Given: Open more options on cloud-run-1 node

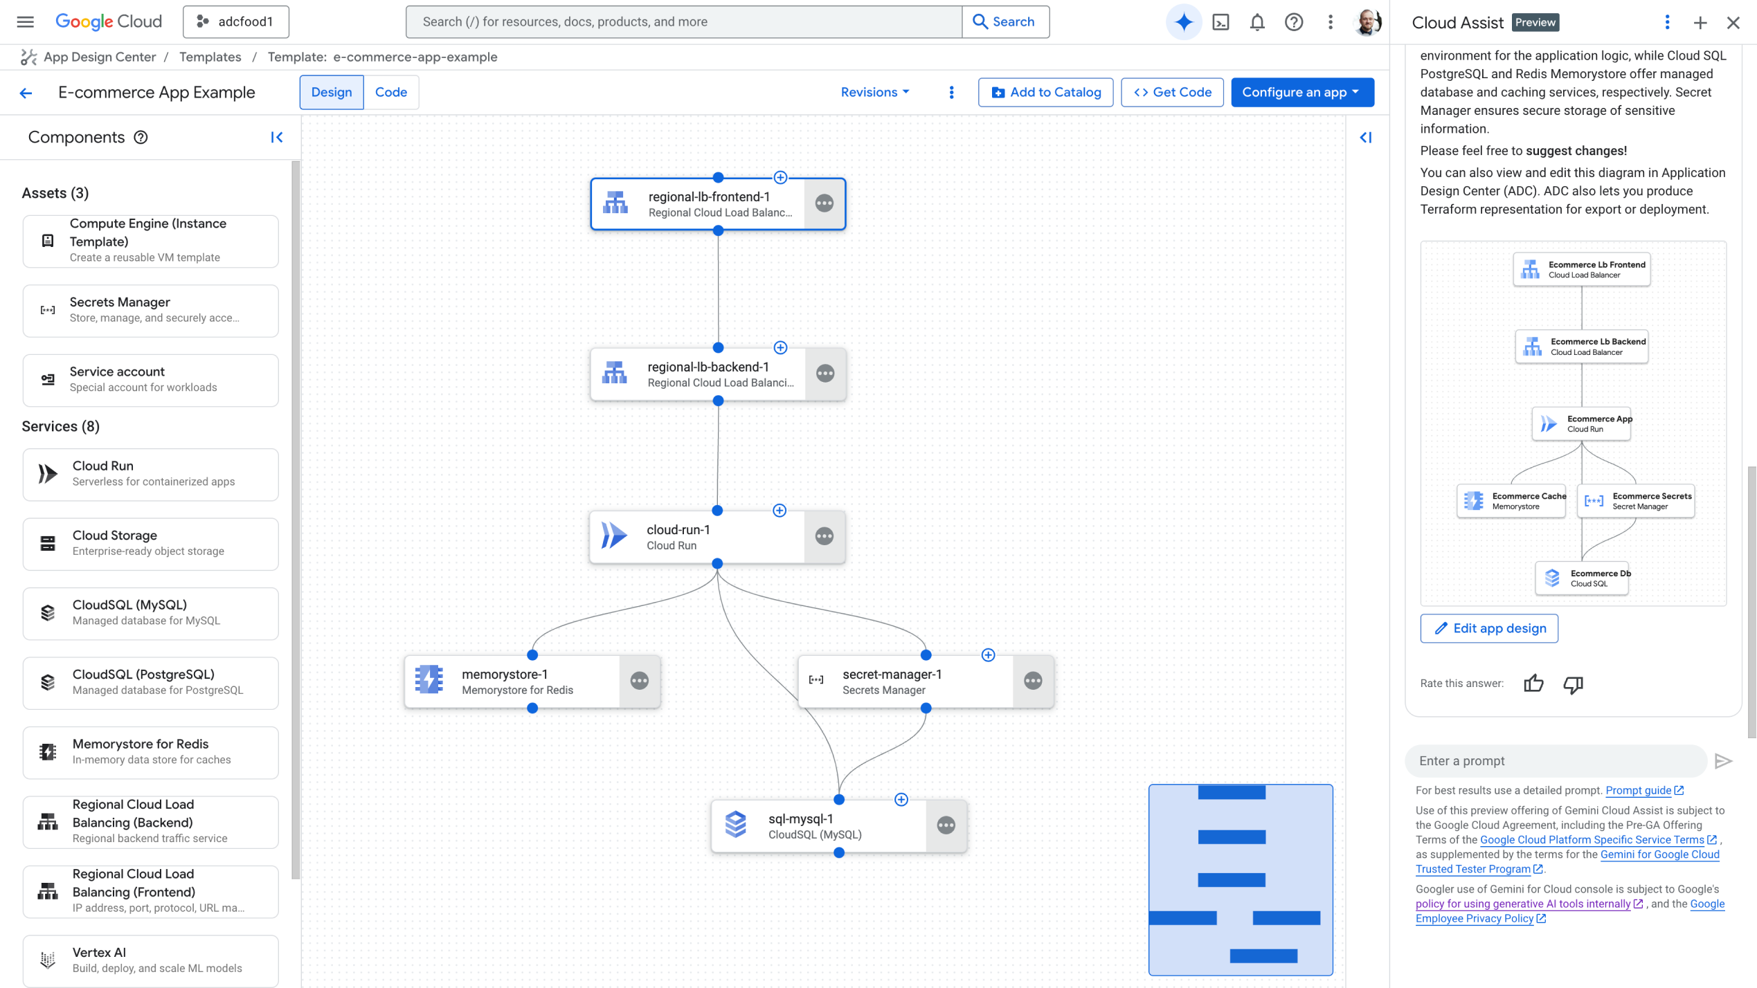Looking at the screenshot, I should pyautogui.click(x=825, y=537).
